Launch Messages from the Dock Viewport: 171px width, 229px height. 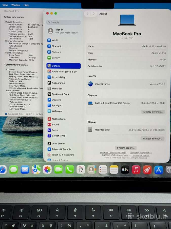[14, 170]
